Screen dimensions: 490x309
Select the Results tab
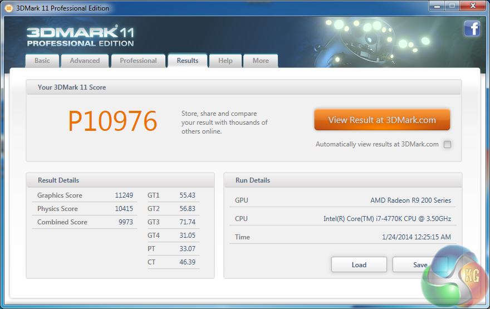[188, 61]
